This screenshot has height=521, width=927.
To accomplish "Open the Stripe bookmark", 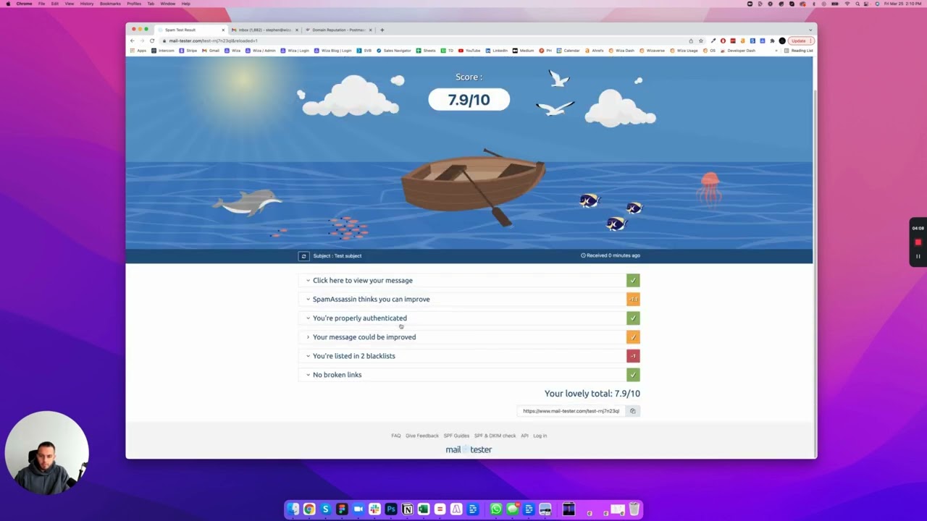I will tap(188, 51).
